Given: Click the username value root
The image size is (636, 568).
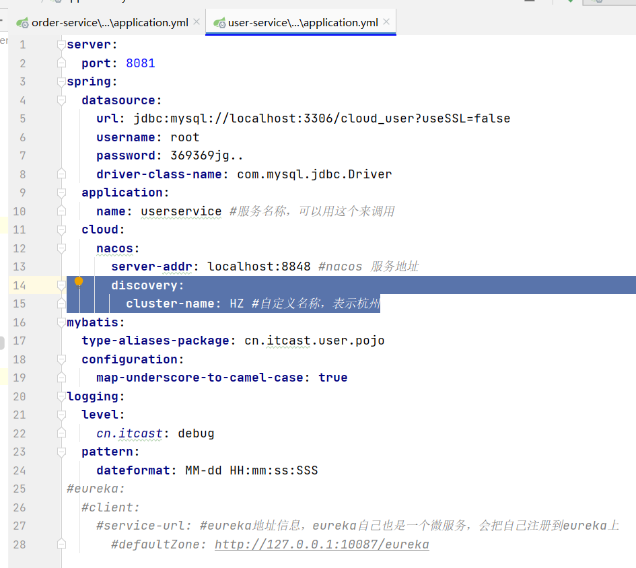Looking at the screenshot, I should (185, 137).
